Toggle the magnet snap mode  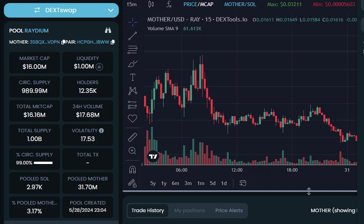click(133, 170)
